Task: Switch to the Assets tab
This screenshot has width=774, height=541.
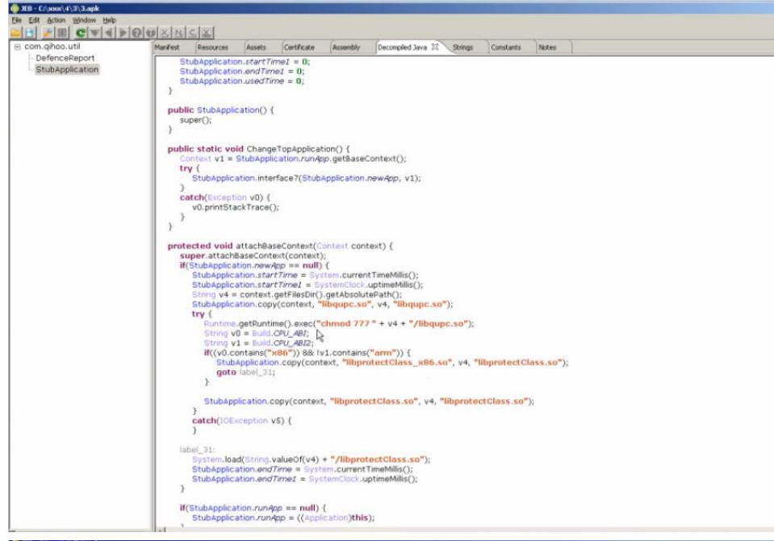Action: tap(256, 48)
